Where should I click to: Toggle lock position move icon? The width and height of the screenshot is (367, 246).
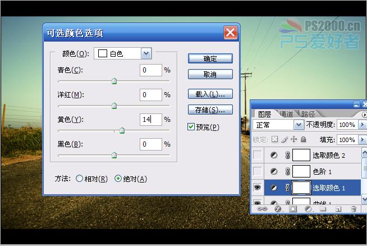point(293,139)
